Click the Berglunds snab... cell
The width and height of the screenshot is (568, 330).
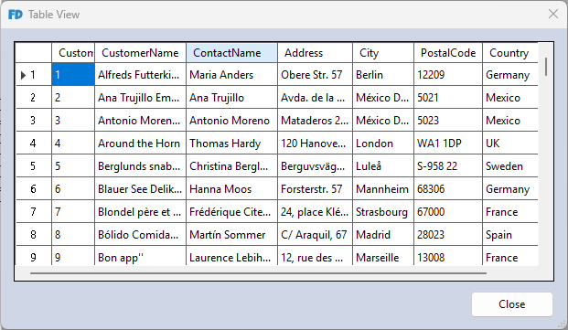click(x=140, y=166)
